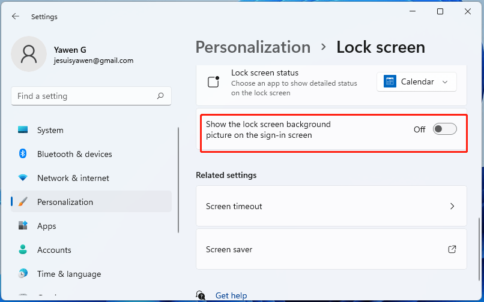
Task: Minimize the Settings window
Action: (413, 11)
